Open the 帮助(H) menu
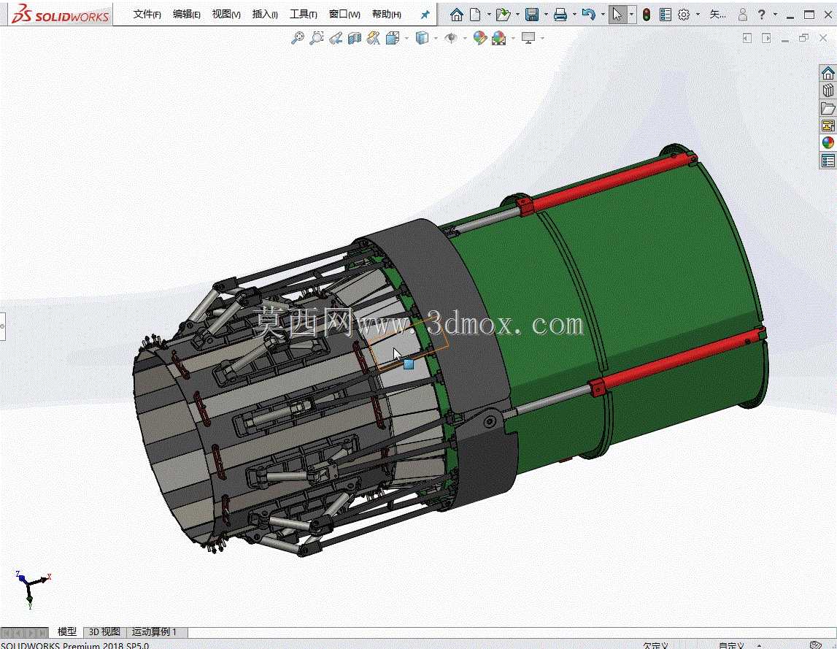837x649 pixels. click(387, 15)
